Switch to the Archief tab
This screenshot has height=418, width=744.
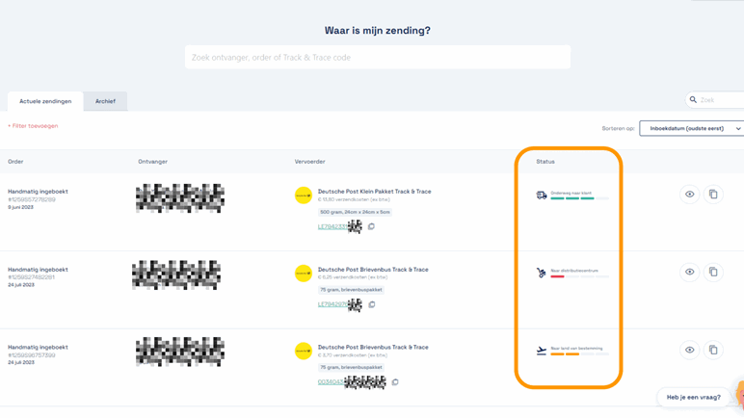[x=105, y=101]
